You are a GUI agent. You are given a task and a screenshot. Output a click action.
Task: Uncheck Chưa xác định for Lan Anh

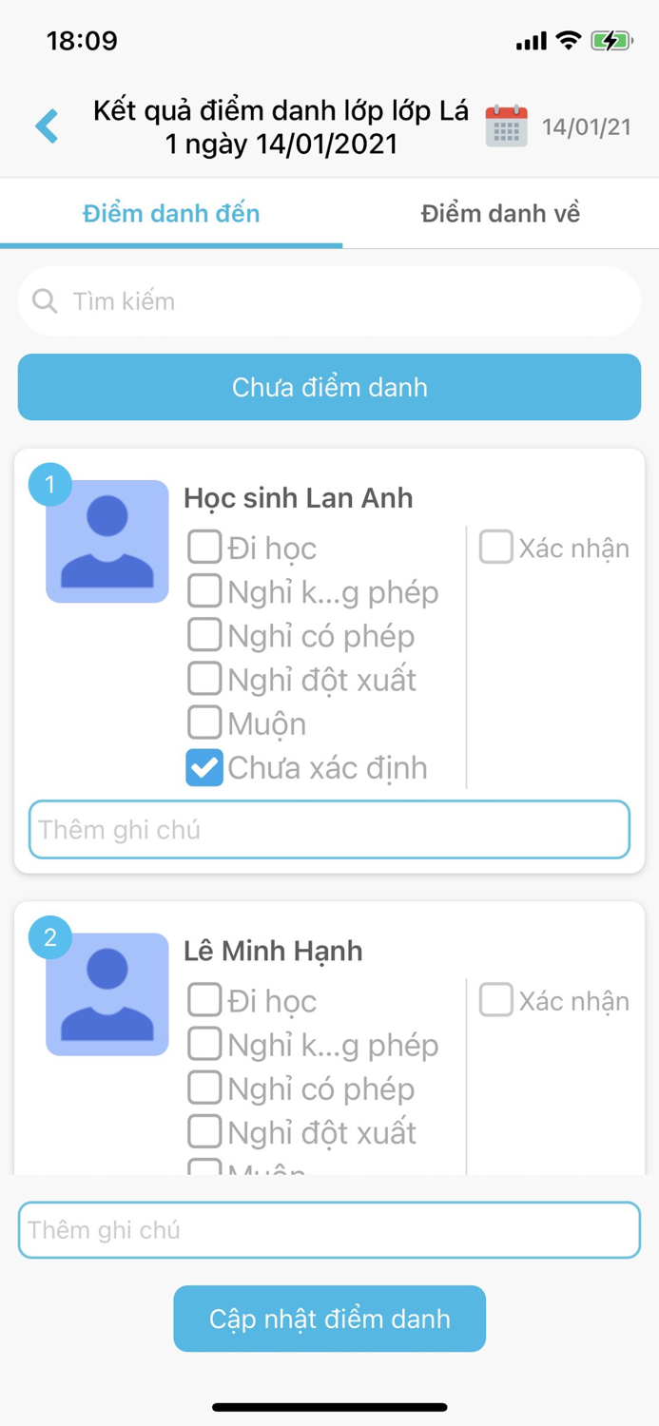(204, 767)
